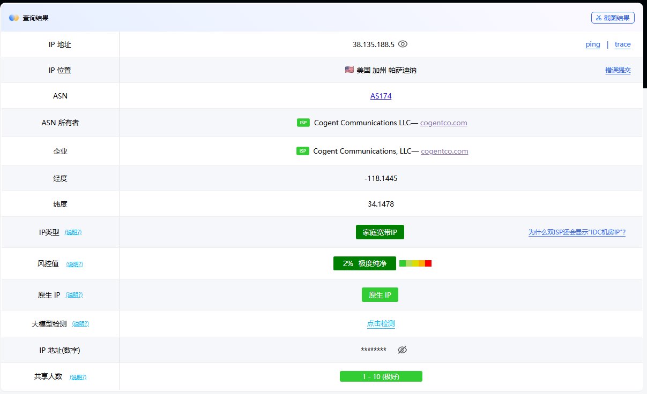
Task: Click the 共享人数 row label
Action: point(48,376)
